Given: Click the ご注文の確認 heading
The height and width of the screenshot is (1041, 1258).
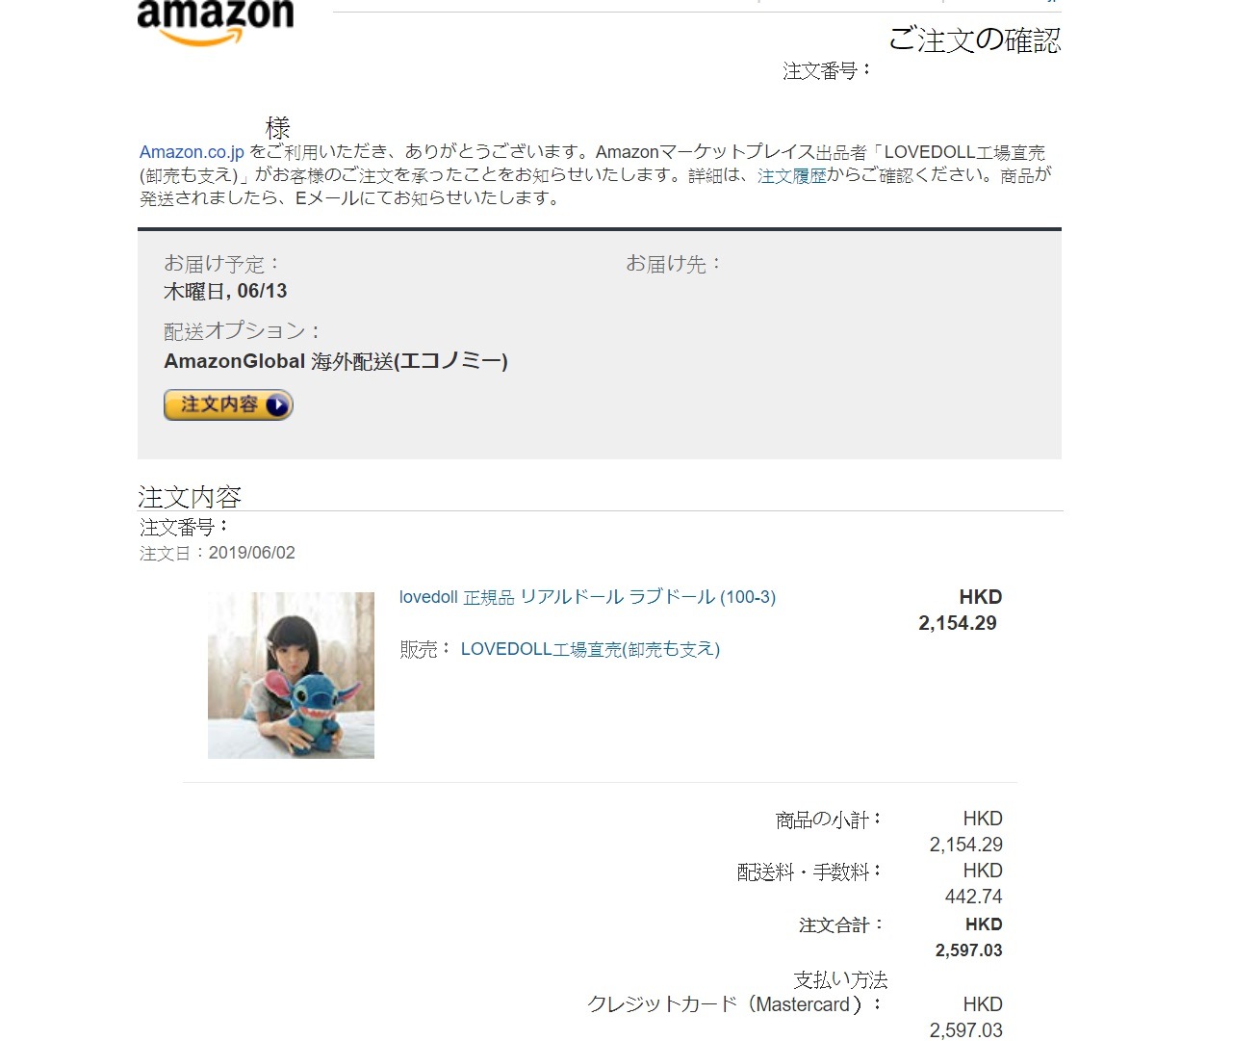Looking at the screenshot, I should click(x=974, y=39).
